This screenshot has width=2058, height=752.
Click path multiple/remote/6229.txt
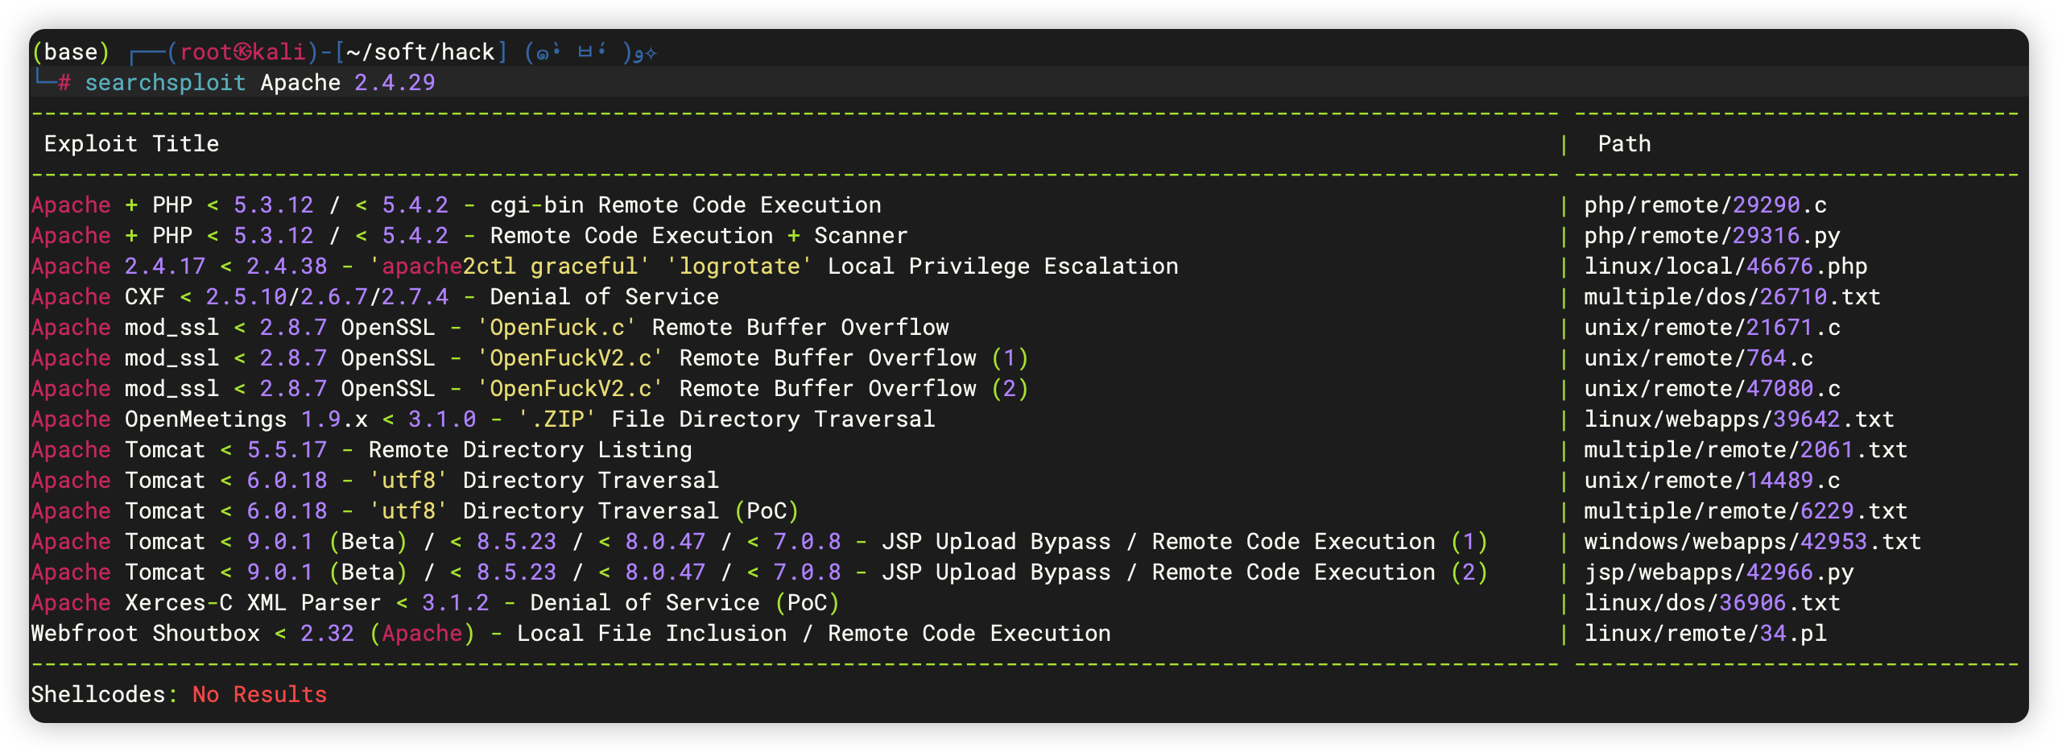pyautogui.click(x=1746, y=511)
